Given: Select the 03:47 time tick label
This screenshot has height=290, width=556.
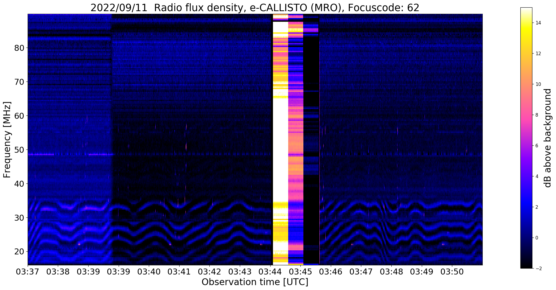Looking at the screenshot, I should tap(361, 272).
